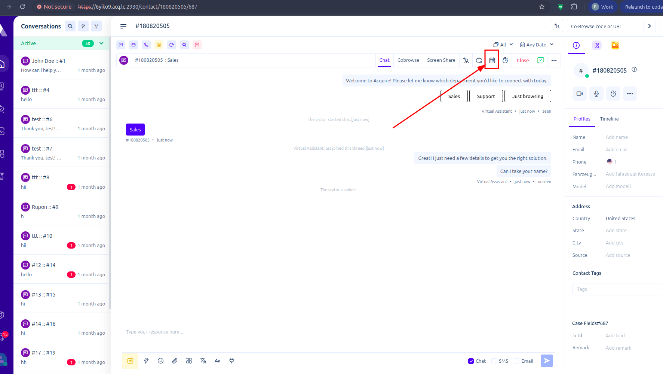Open the Profiles tab
663x374 pixels.
click(x=582, y=119)
